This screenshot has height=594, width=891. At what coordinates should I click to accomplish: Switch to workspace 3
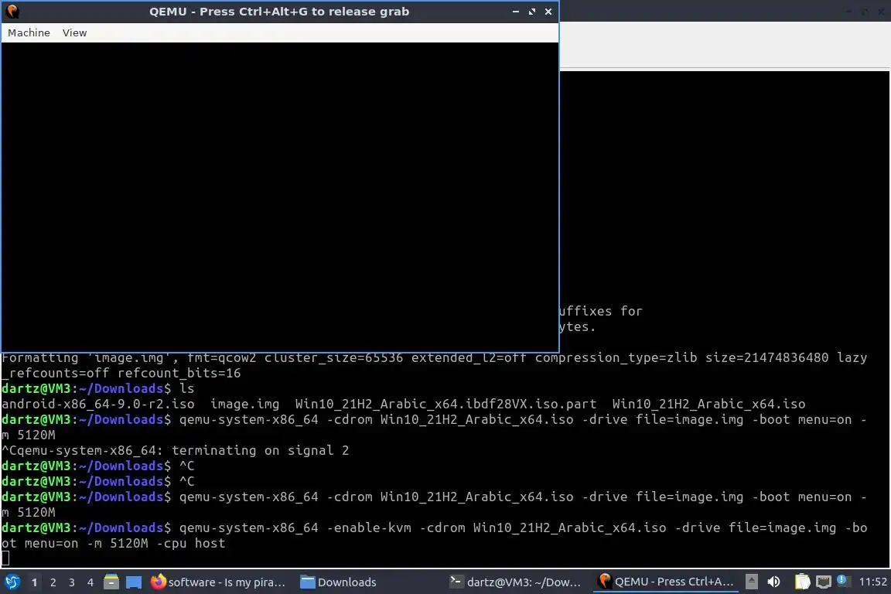[72, 582]
